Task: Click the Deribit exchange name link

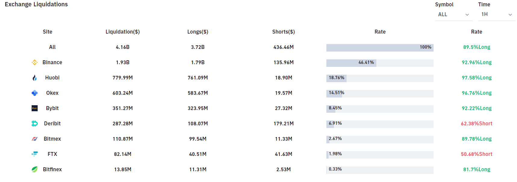Action: (x=52, y=124)
